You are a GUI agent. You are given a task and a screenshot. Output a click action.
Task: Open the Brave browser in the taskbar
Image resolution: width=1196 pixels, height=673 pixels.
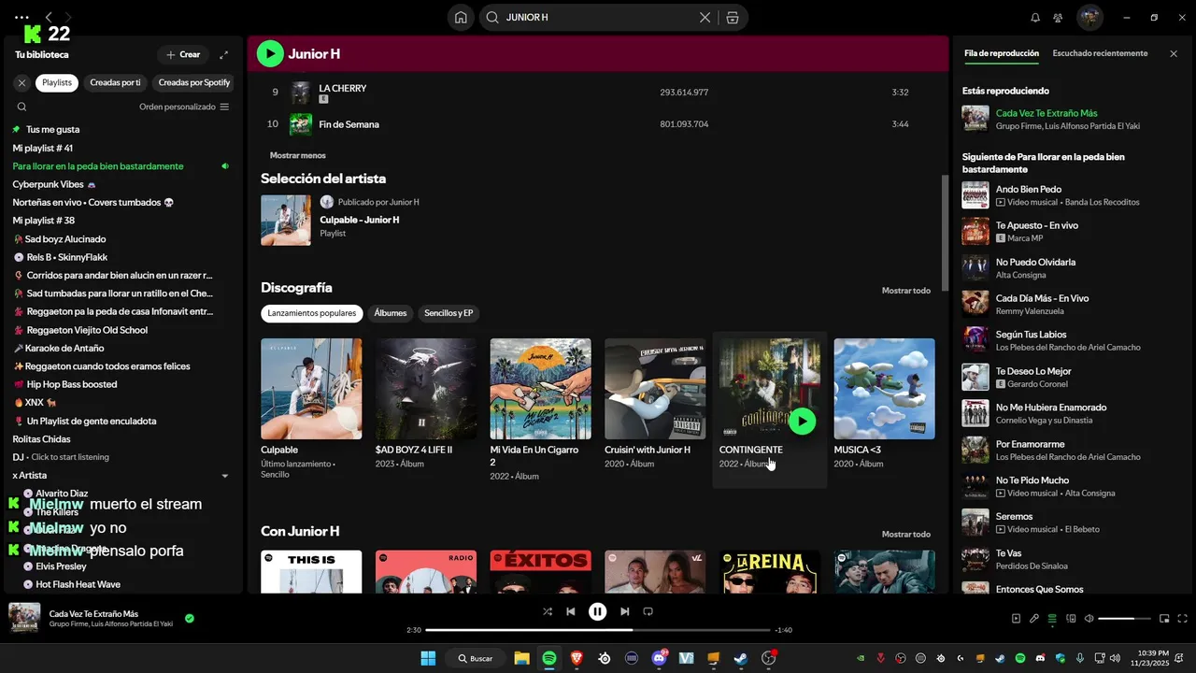(x=577, y=658)
